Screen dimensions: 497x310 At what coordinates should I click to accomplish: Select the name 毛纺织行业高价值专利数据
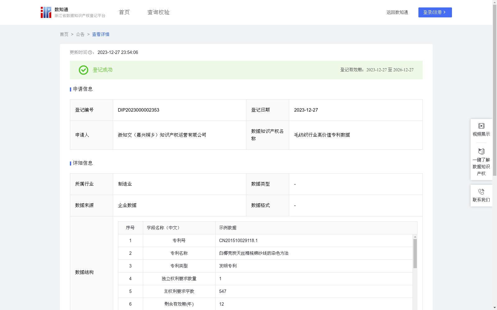click(322, 135)
